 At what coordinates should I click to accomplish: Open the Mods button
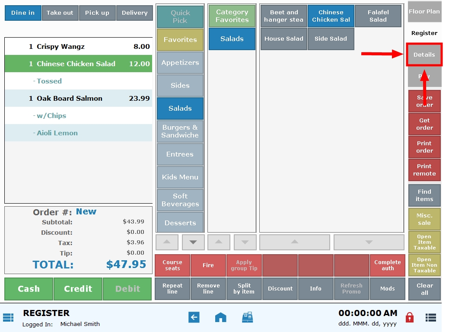(388, 288)
